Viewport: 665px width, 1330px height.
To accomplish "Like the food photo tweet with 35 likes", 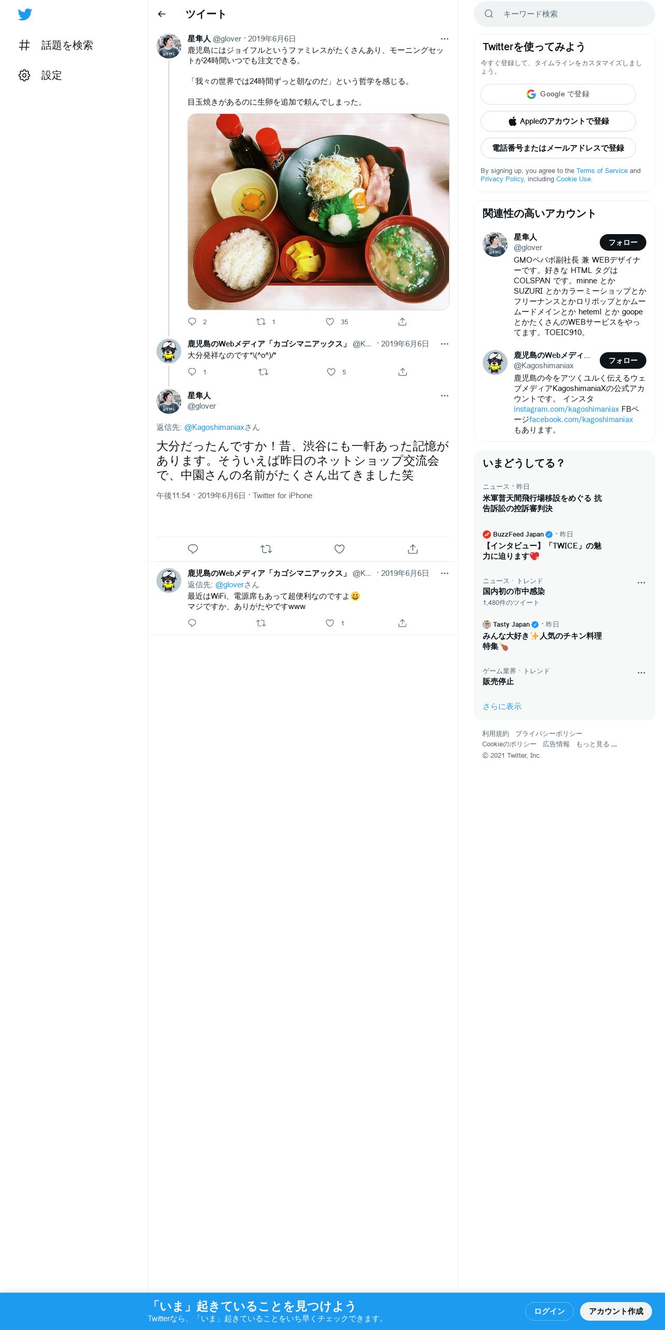I will [330, 322].
